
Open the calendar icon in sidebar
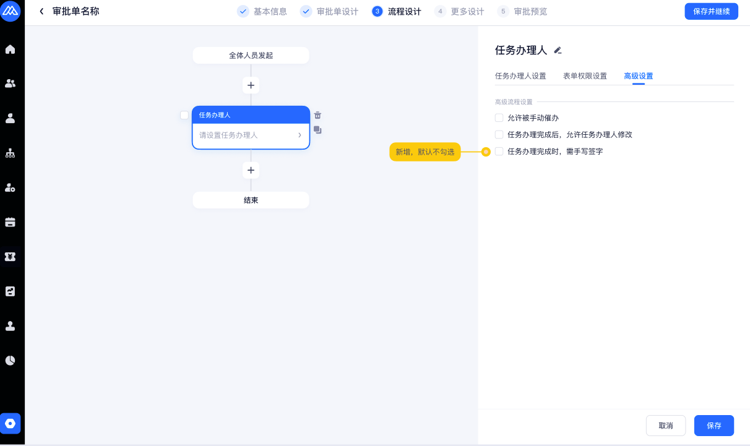click(11, 222)
